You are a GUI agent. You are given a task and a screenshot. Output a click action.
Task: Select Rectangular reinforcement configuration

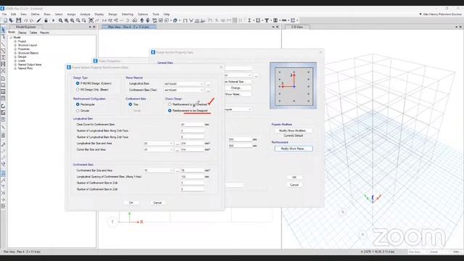click(78, 104)
